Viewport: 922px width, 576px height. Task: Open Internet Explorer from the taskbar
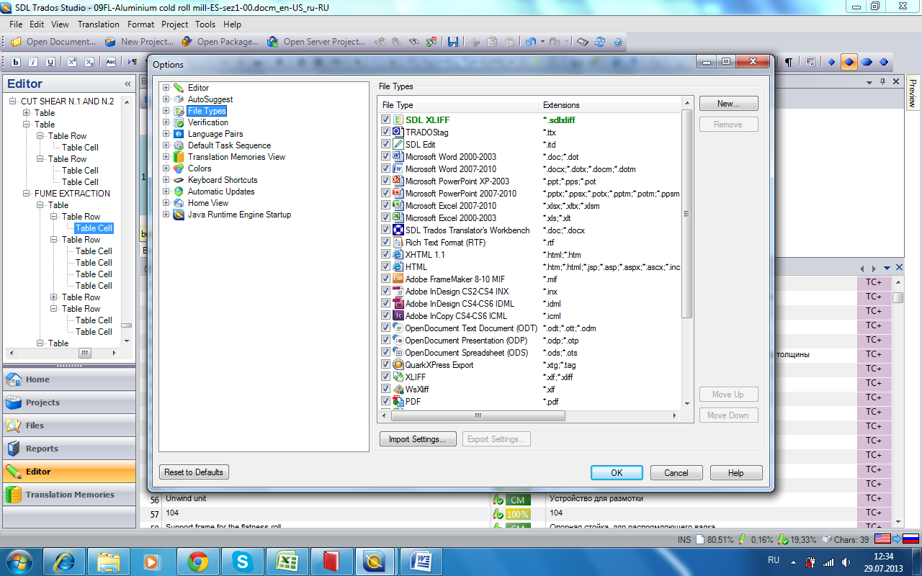63,561
